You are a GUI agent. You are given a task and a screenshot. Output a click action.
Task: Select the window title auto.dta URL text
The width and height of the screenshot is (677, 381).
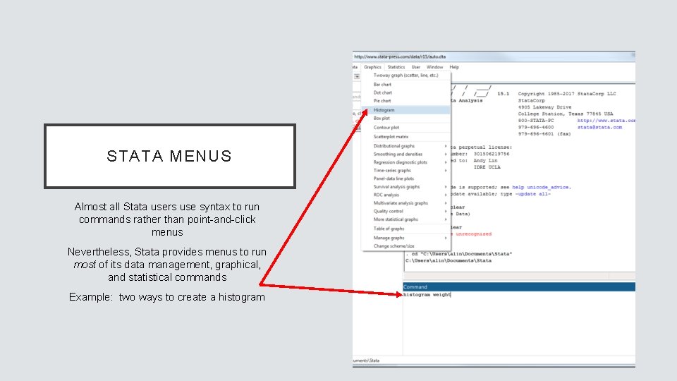click(x=400, y=56)
